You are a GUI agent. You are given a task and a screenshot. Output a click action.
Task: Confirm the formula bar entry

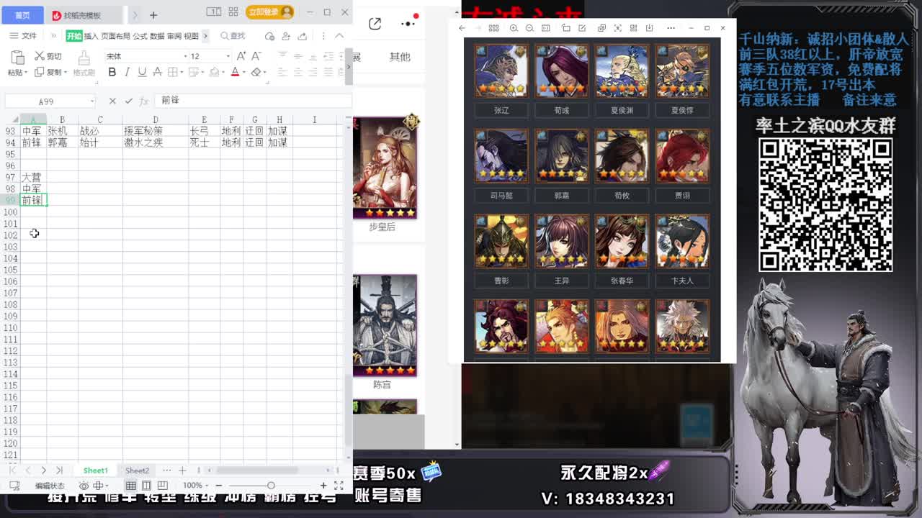coord(129,101)
